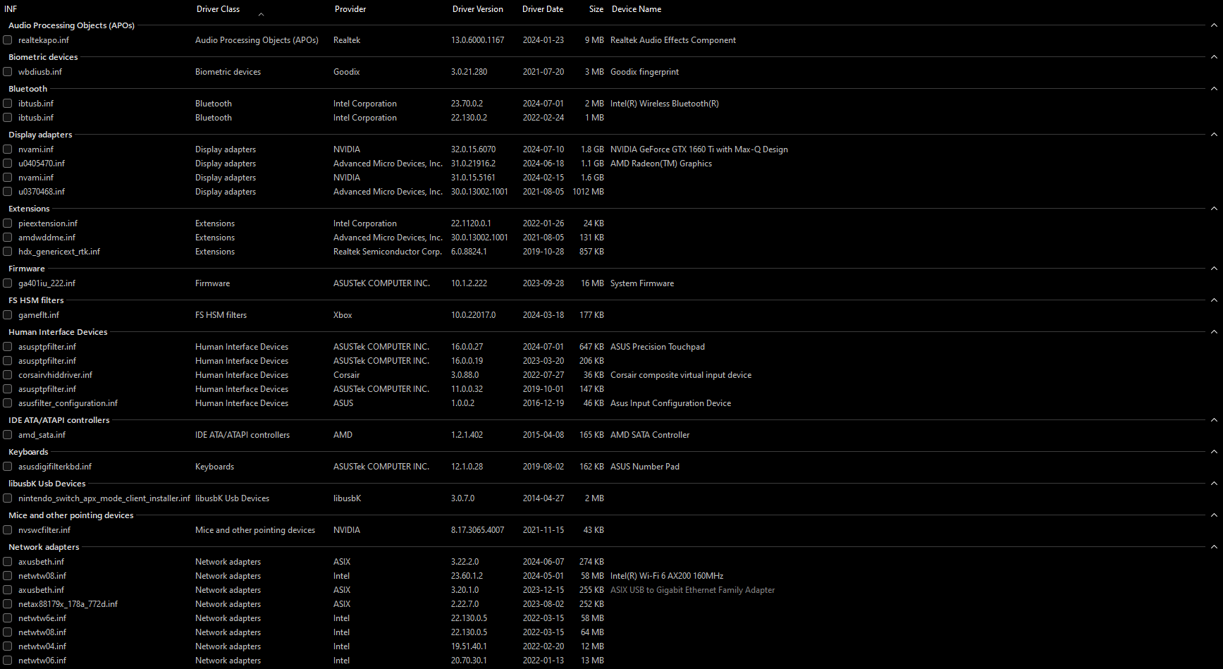Select the u0370468.inf checkbox
The width and height of the screenshot is (1223, 669).
[x=8, y=192]
